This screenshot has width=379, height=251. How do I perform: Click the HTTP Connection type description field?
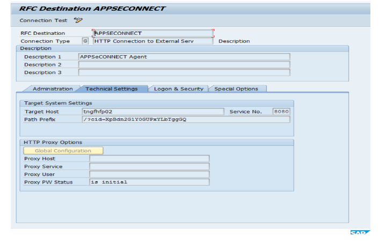152,41
